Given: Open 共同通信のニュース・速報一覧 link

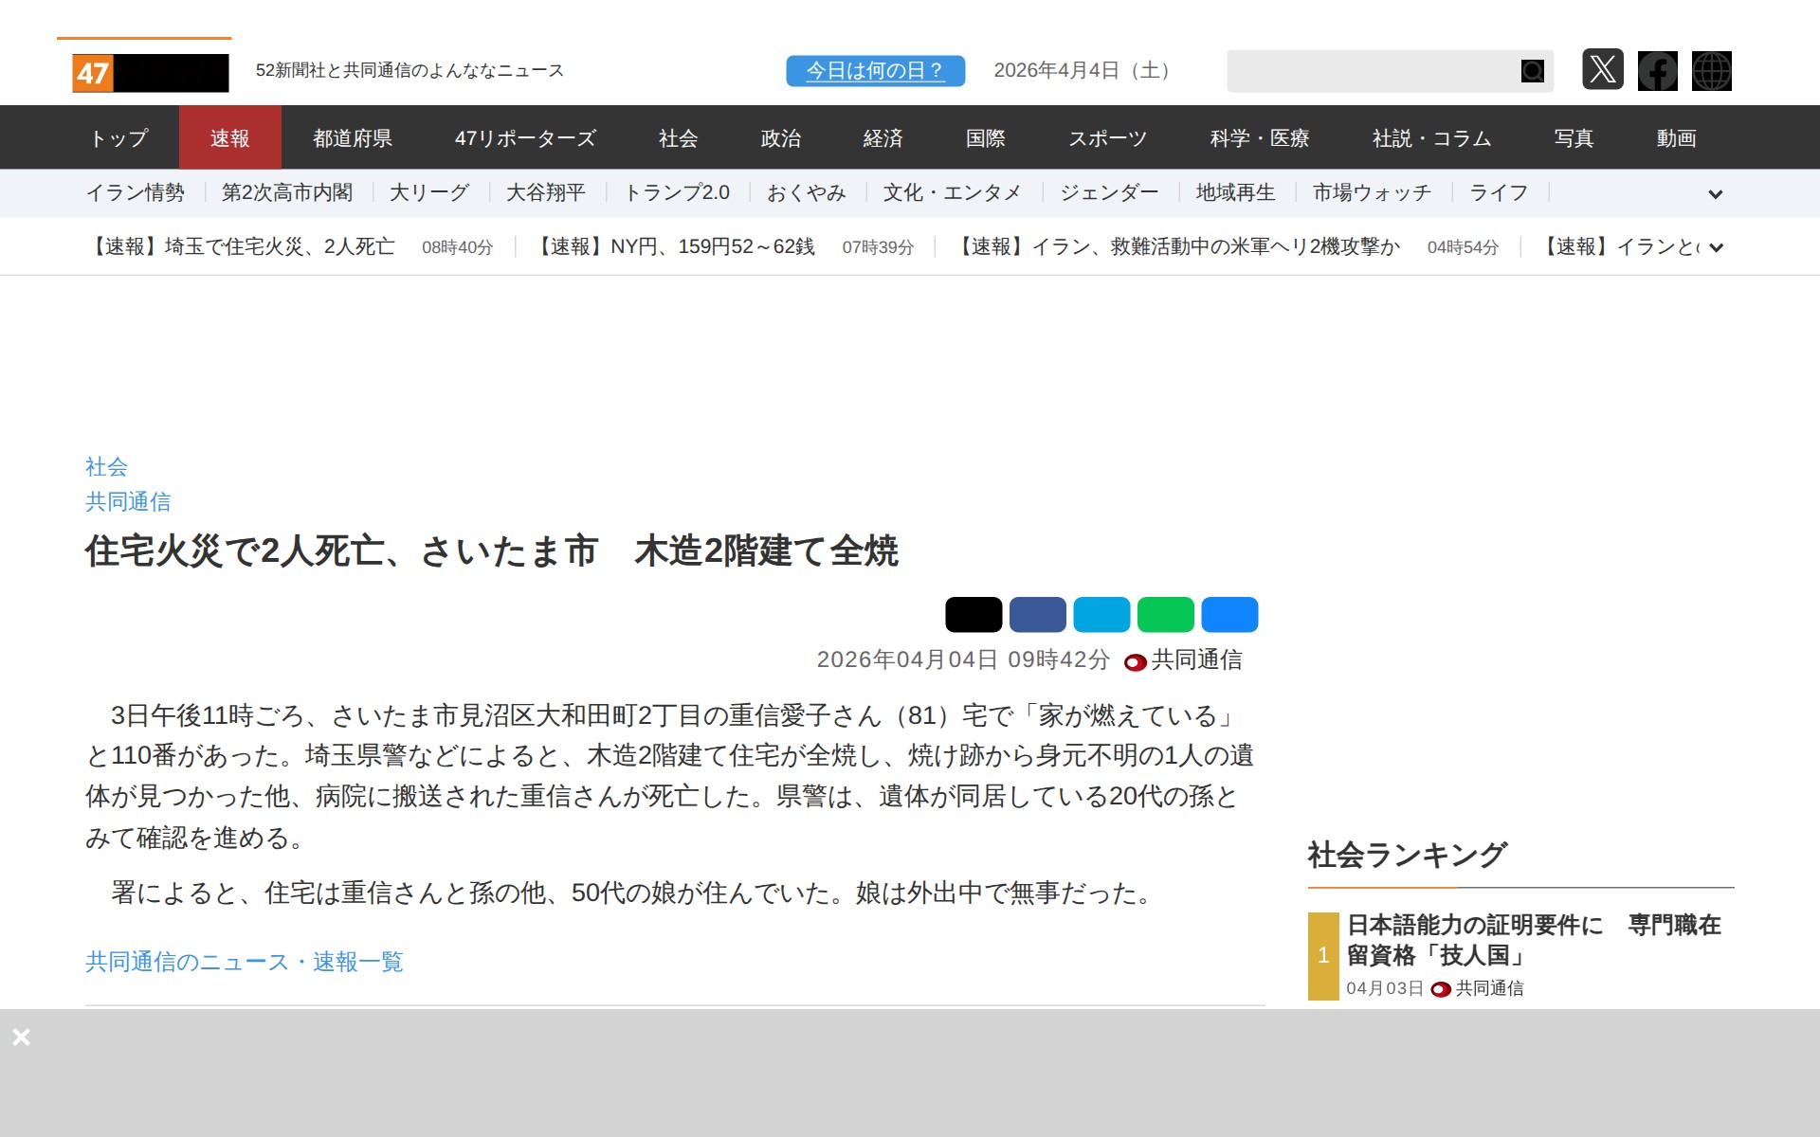Looking at the screenshot, I should pyautogui.click(x=244, y=962).
